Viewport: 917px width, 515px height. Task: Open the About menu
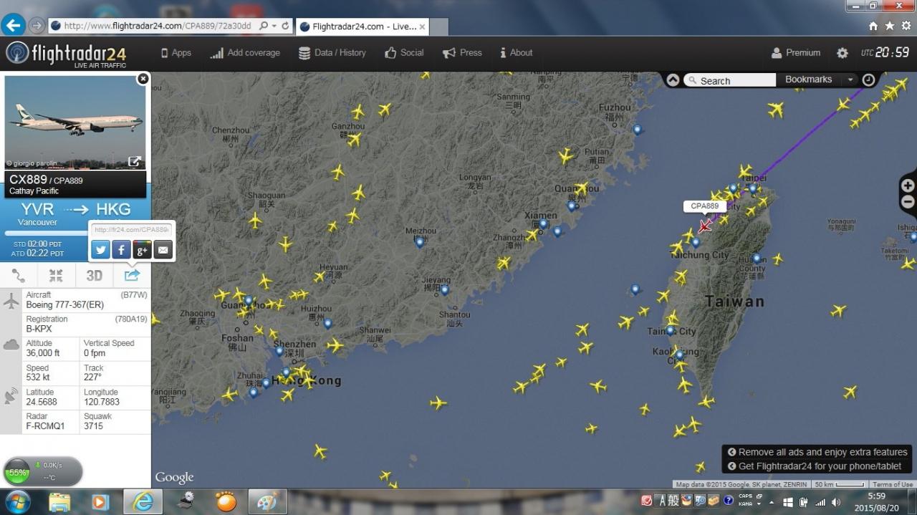pyautogui.click(x=517, y=53)
